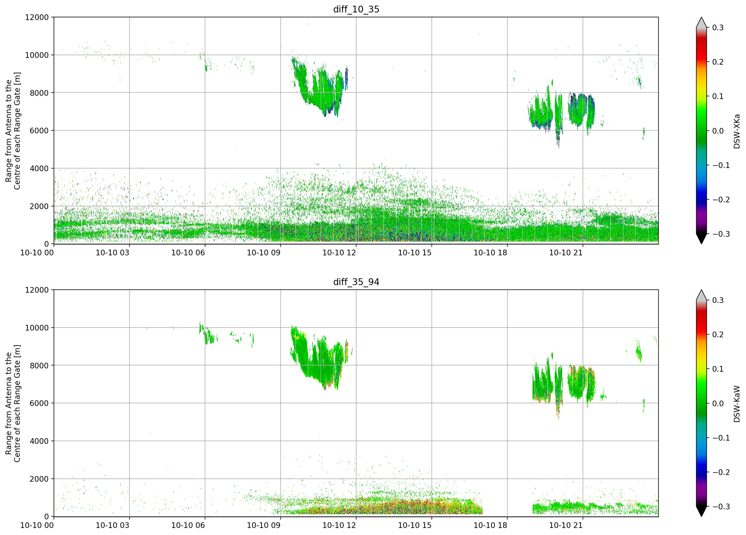Viewport: 746px width, 535px height.
Task: Click the 12000 y-tick in diff_35_94 plot
Action: [x=37, y=290]
